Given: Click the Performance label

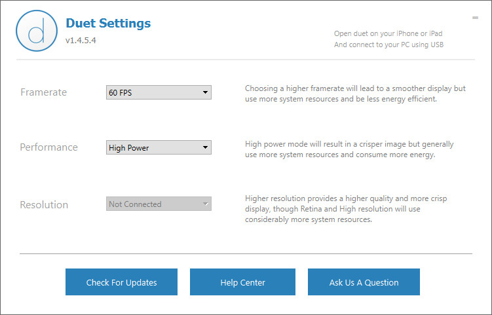Looking at the screenshot, I should click(x=48, y=147).
